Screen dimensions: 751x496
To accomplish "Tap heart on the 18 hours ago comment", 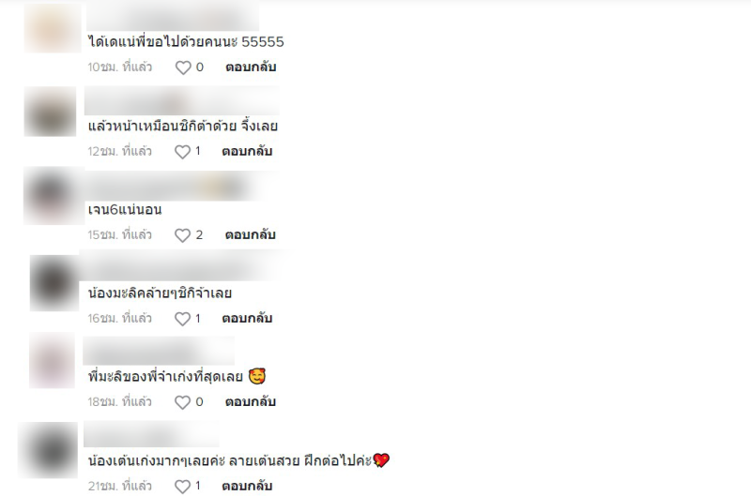I will [182, 402].
